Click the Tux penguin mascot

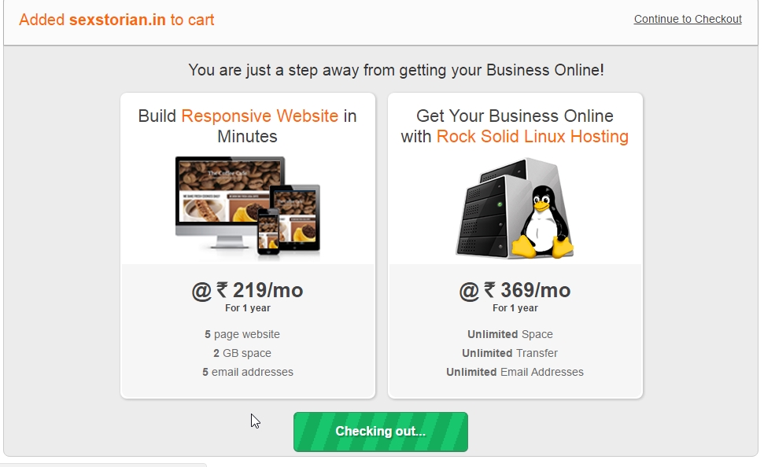pos(542,222)
